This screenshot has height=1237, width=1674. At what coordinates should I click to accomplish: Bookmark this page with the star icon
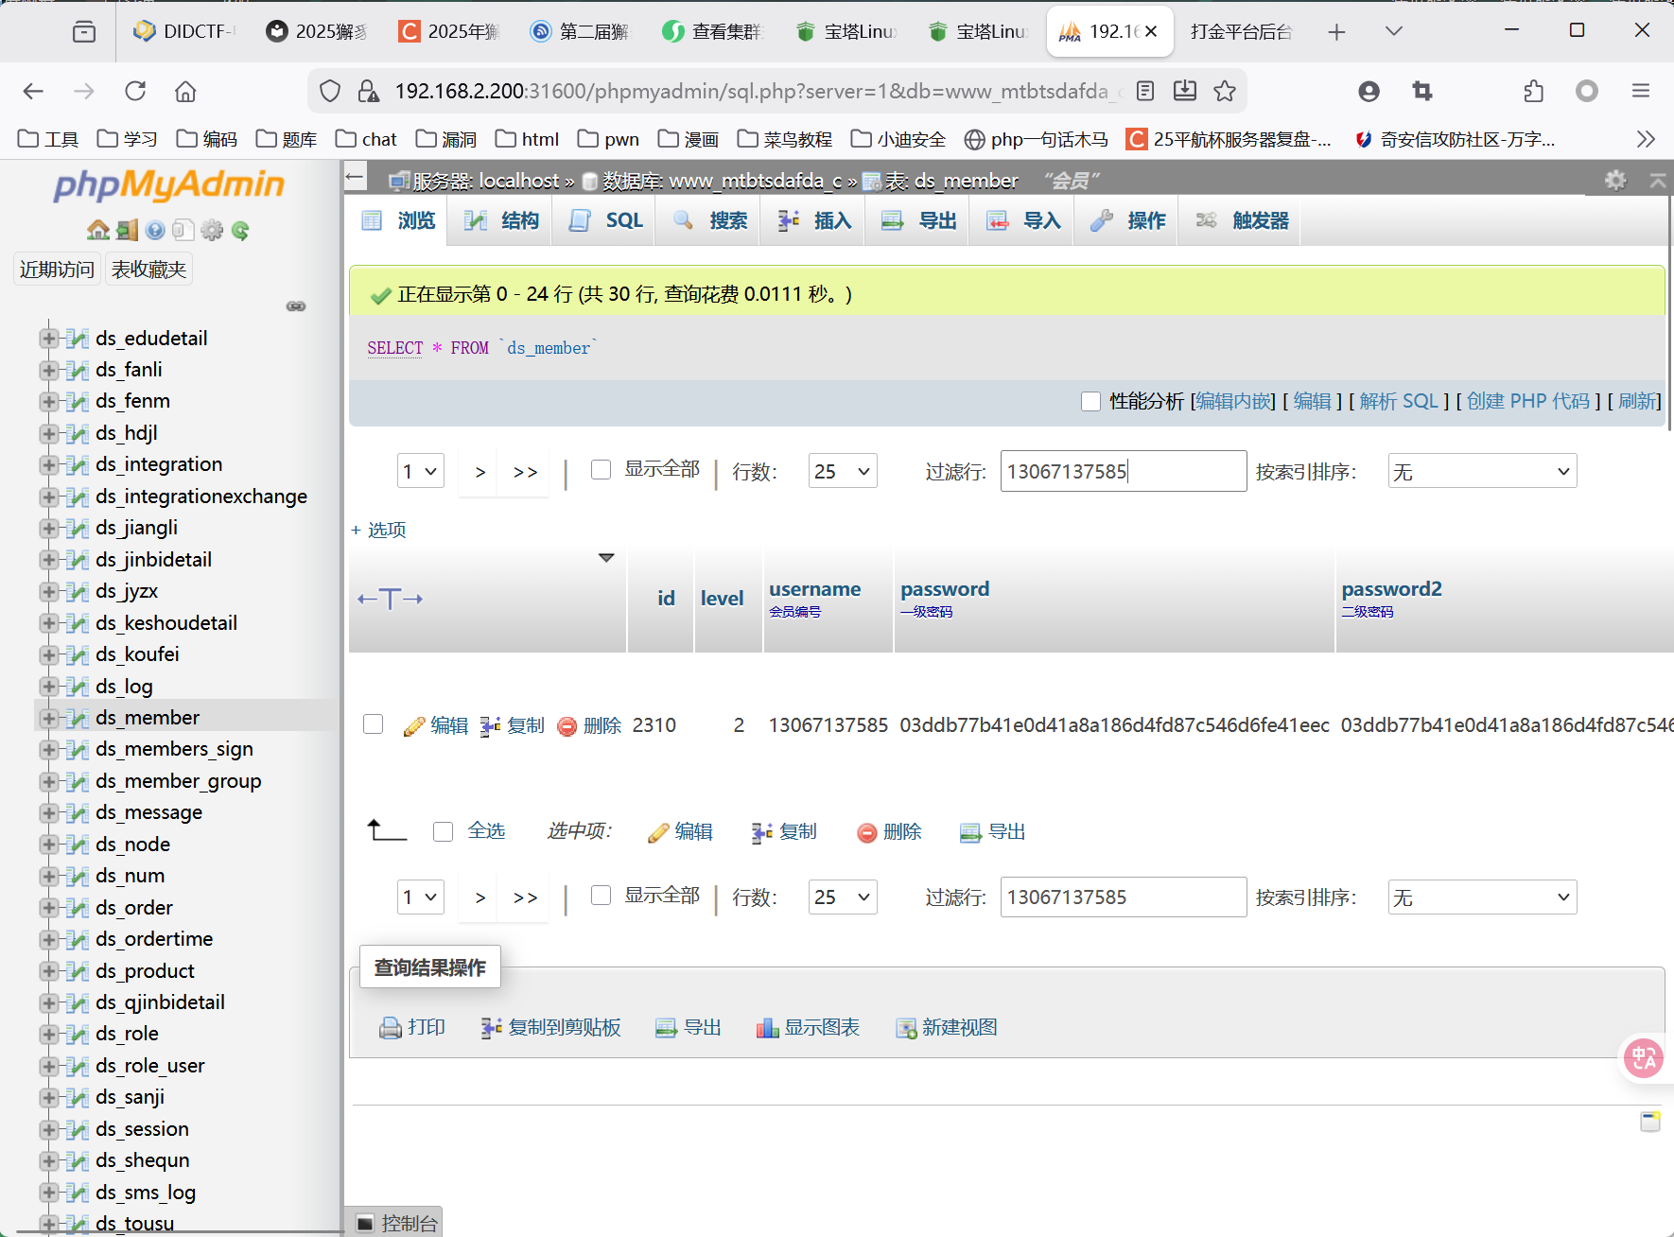tap(1225, 91)
